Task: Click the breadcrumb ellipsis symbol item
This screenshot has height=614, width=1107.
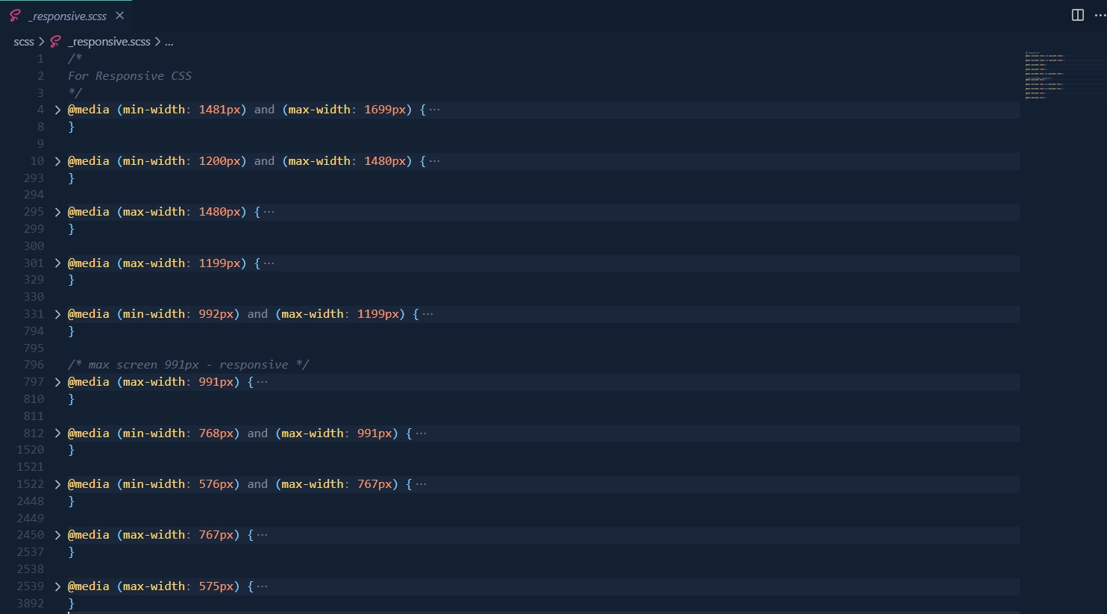Action: pos(169,42)
